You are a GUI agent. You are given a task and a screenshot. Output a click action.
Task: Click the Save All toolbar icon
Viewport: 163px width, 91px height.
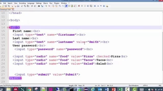[x=9, y=6]
